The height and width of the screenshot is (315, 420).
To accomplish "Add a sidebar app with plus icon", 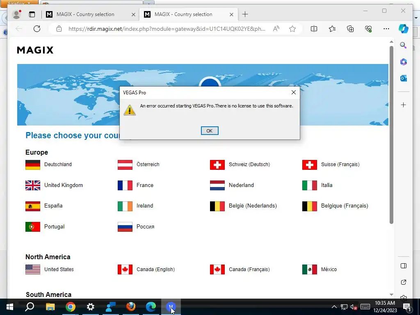I will (404, 105).
